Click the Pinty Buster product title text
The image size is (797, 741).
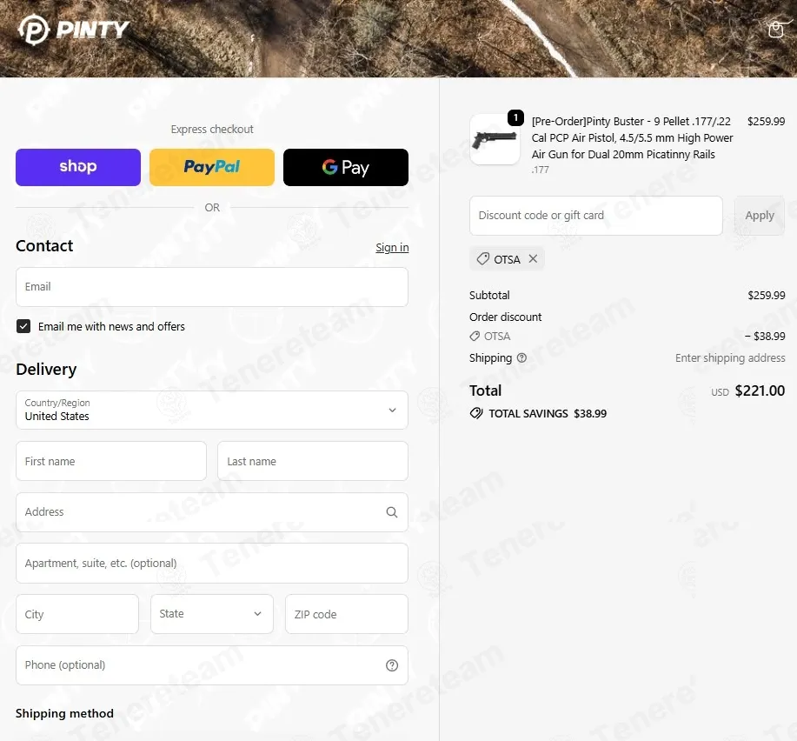[633, 137]
